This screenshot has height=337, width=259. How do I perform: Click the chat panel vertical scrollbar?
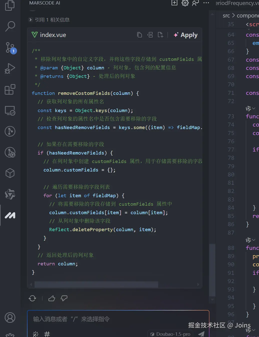point(212,270)
